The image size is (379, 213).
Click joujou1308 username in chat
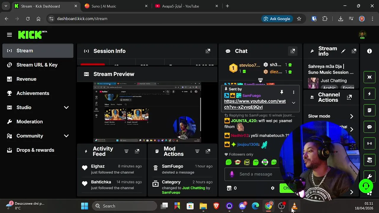tap(248, 144)
